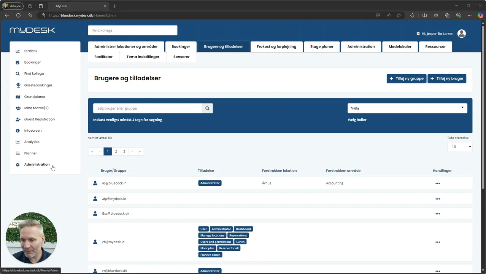Click the browser refresh icon

tap(18, 15)
